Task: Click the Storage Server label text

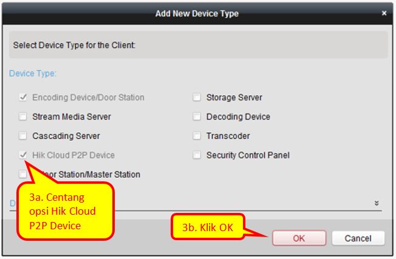Action: [x=234, y=97]
